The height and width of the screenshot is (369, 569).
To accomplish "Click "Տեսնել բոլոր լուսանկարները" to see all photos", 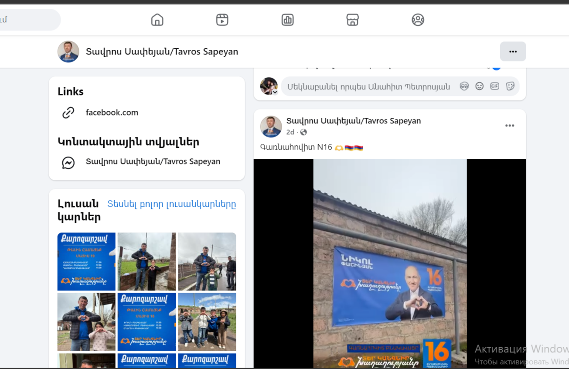I will [172, 204].
